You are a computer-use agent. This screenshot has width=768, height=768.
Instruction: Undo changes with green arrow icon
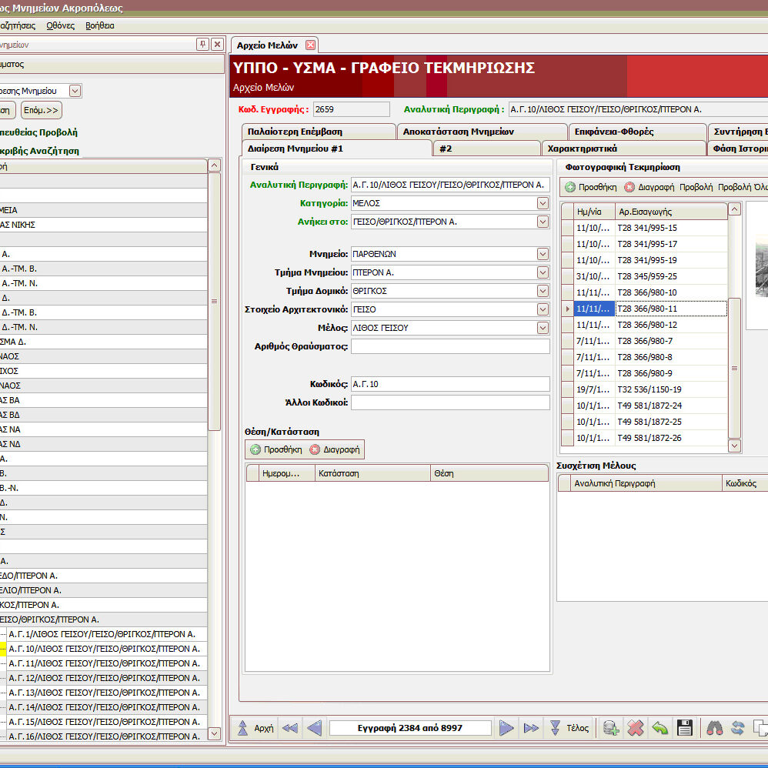[x=659, y=727]
